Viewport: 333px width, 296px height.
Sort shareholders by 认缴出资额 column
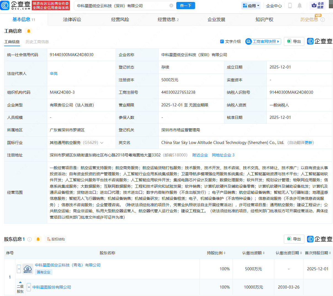coord(254,253)
